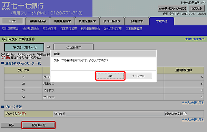Click step ①グループ名を入力 indicator
Screen dimensions: 207x132
tap(24, 47)
